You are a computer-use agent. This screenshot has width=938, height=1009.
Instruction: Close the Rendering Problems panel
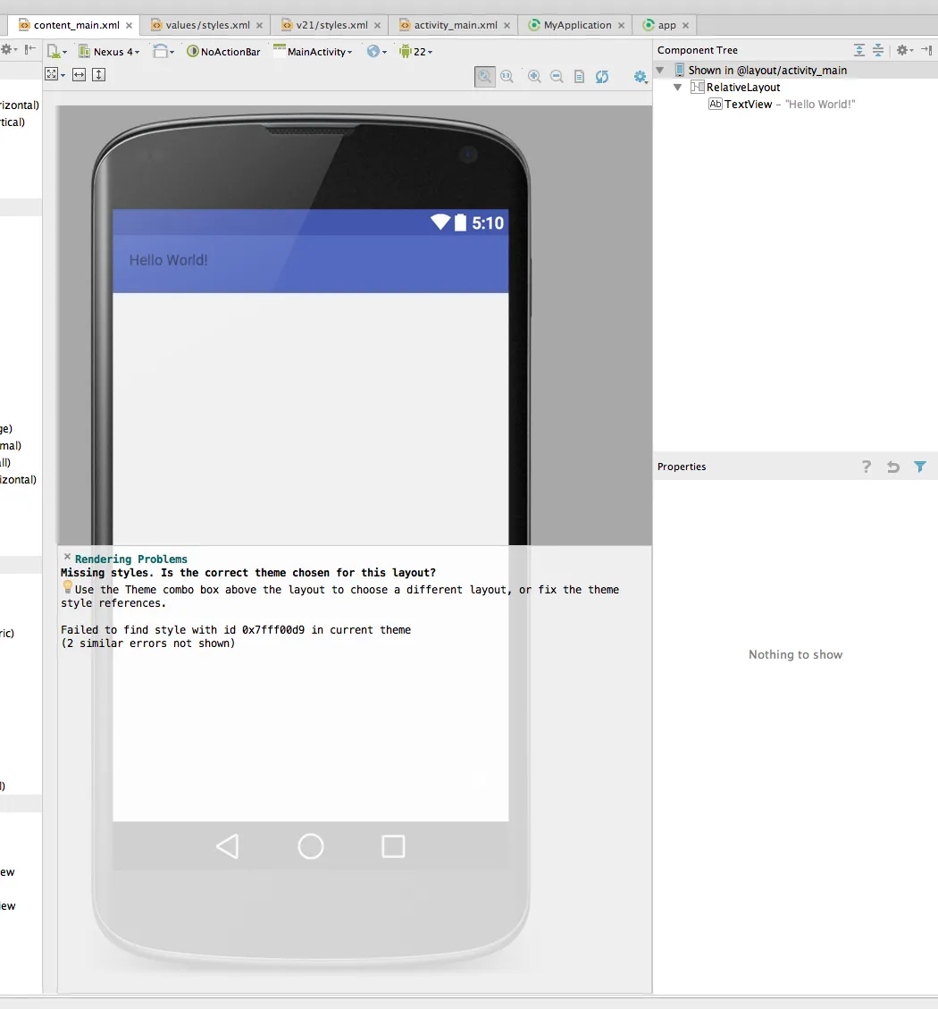point(67,556)
